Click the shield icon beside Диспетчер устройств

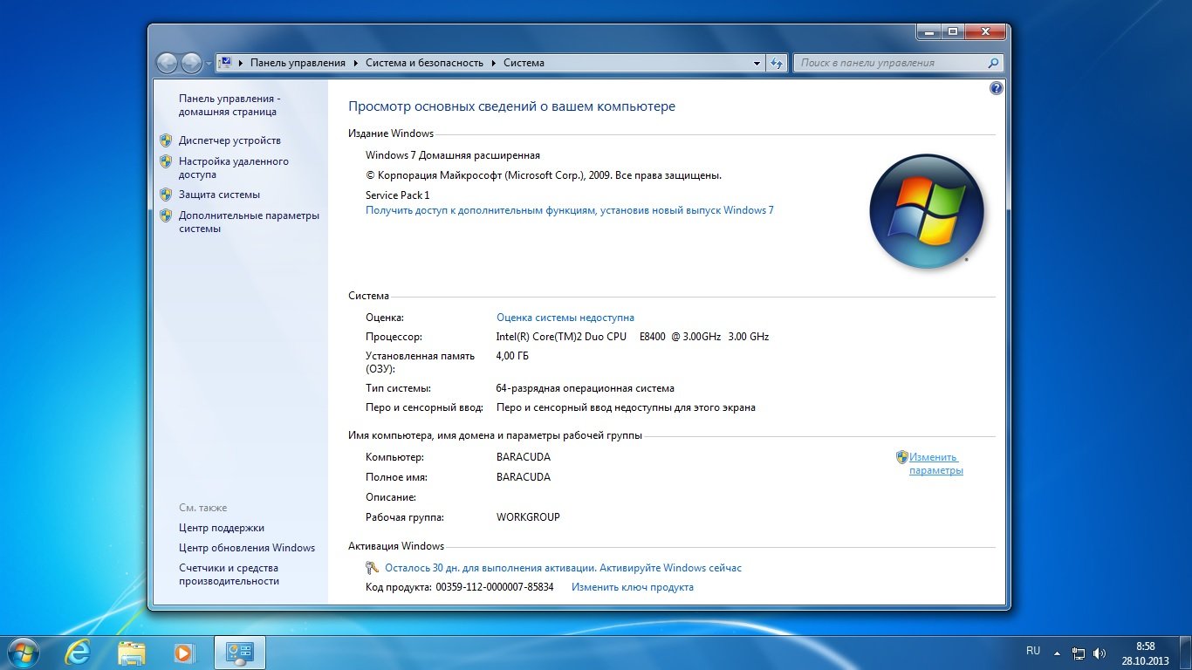point(166,140)
